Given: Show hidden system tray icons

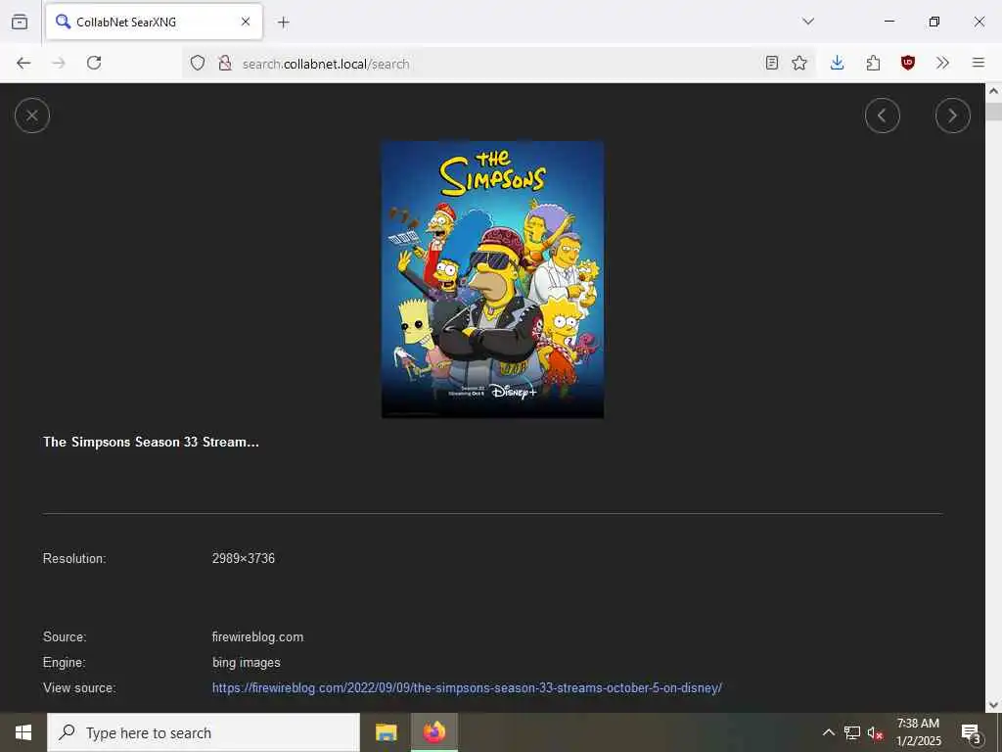Looking at the screenshot, I should 828,732.
